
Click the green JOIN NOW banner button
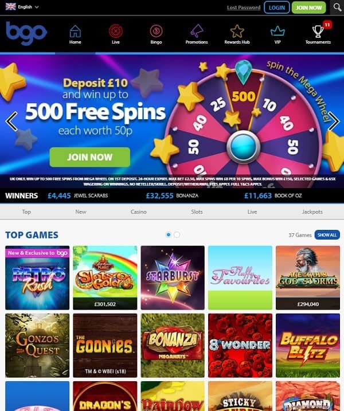89,157
